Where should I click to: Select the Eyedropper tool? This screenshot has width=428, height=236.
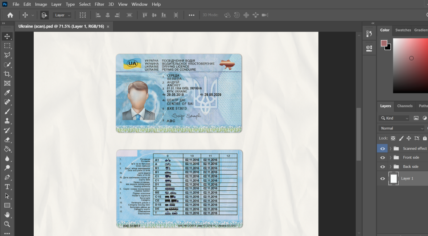(x=7, y=93)
